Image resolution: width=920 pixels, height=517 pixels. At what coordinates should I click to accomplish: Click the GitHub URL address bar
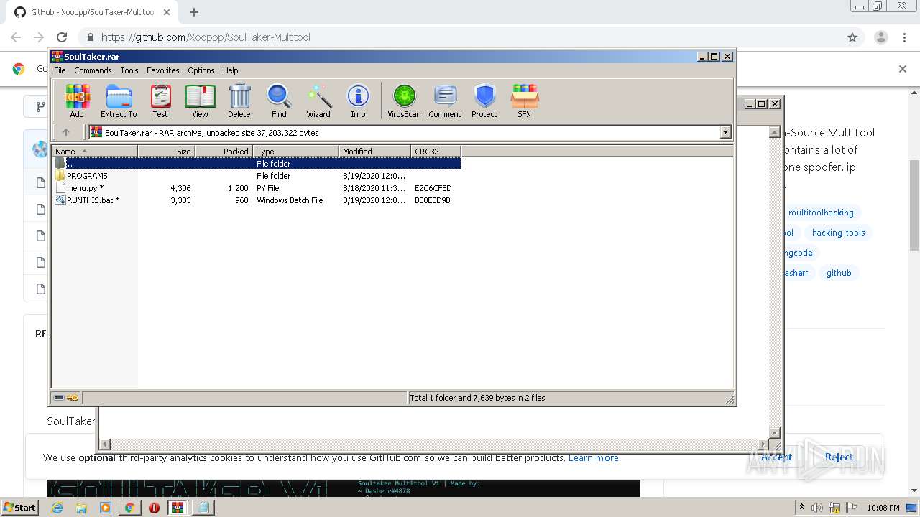coord(460,37)
